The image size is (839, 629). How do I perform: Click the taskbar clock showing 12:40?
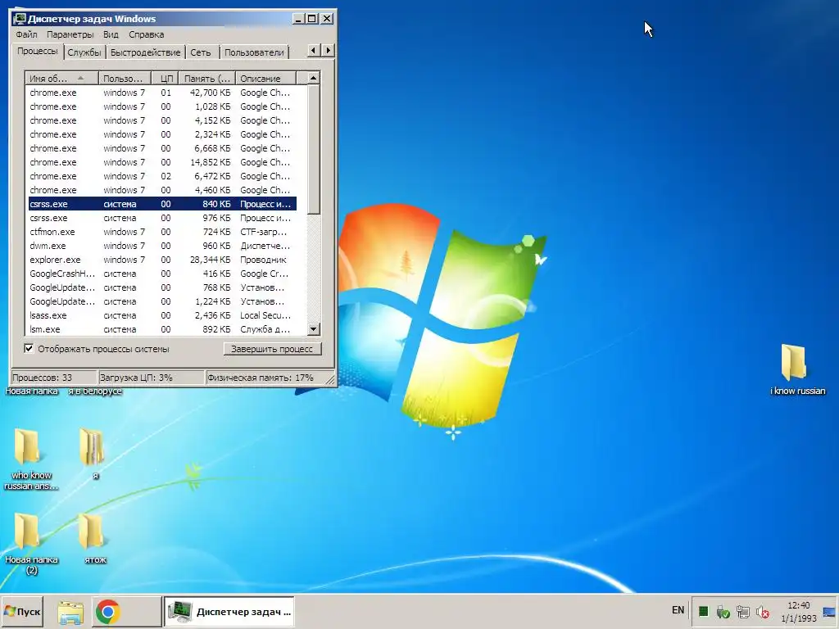(798, 611)
